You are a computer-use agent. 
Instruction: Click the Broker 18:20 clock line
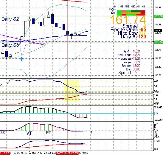[x=131, y=66]
